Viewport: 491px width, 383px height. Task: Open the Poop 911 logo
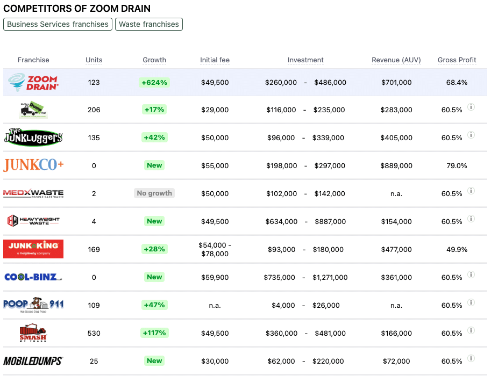pyautogui.click(x=33, y=305)
